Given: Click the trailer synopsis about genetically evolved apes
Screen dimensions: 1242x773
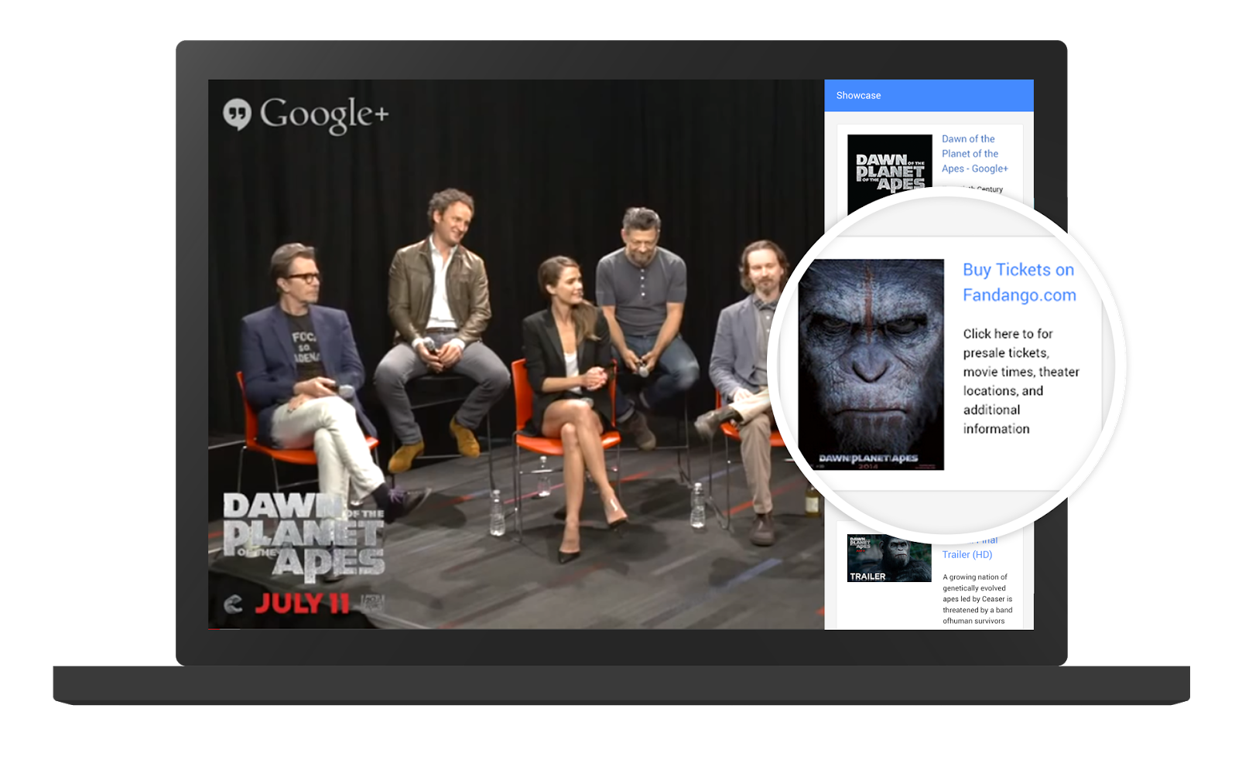Looking at the screenshot, I should point(977,598).
